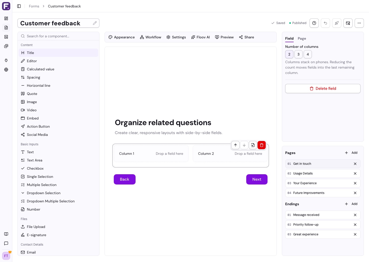
Task: Click the Back button
Action: (125, 179)
